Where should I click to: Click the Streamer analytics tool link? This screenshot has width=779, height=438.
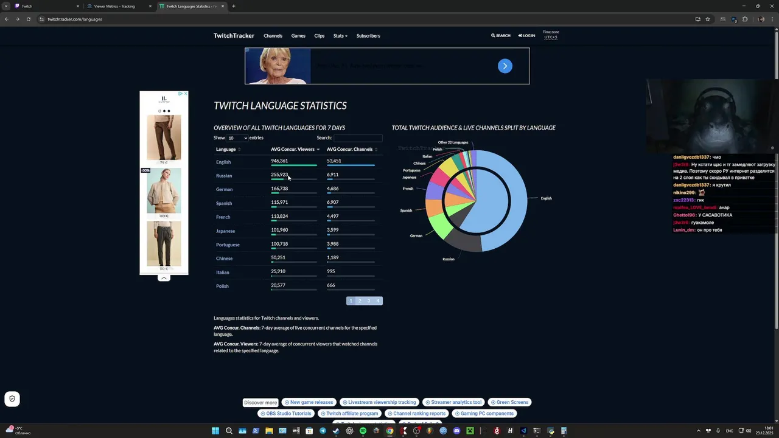pos(453,402)
